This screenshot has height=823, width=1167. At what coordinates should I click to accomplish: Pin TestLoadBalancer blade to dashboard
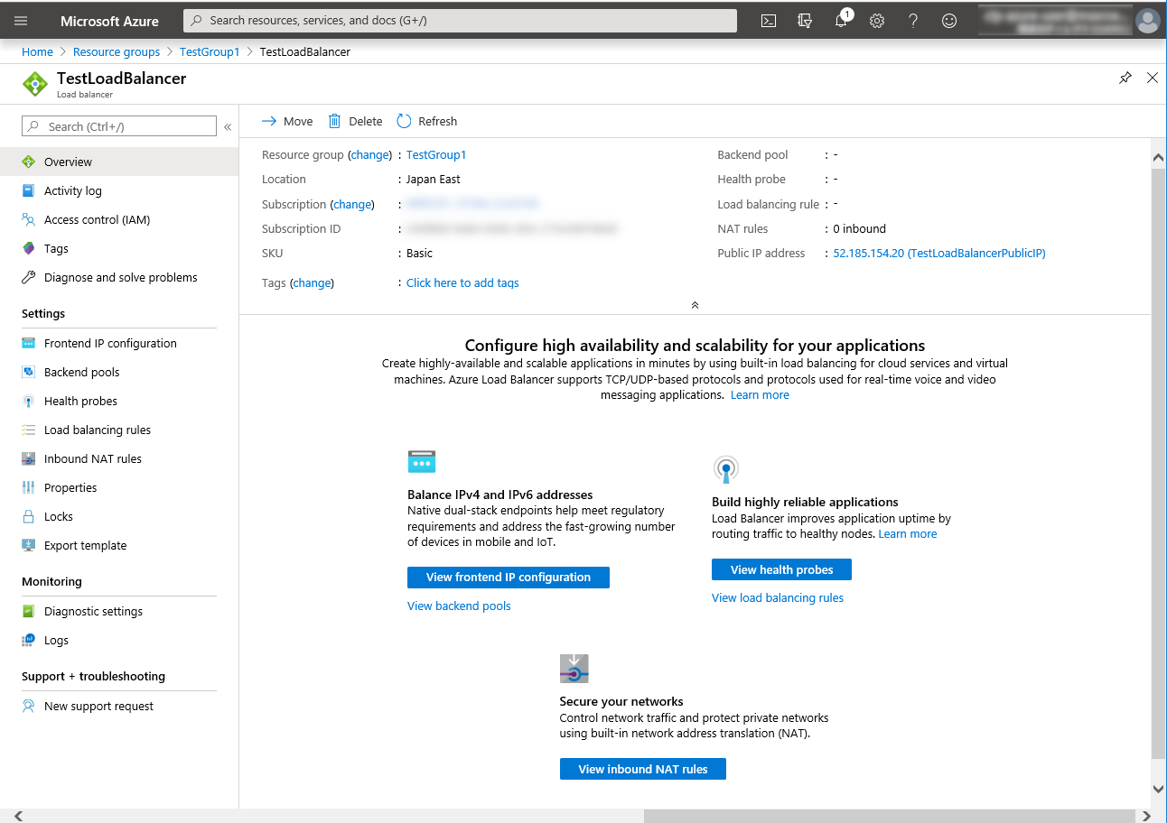[1125, 79]
